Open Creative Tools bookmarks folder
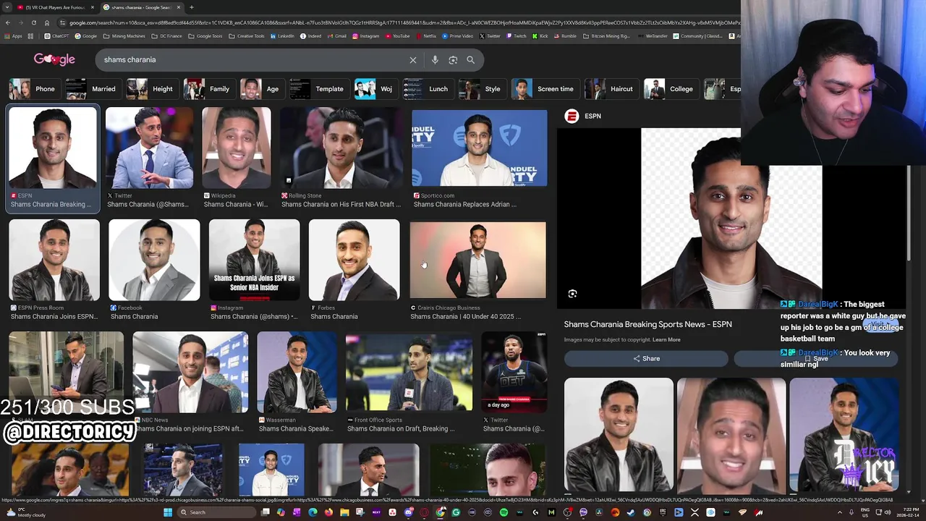The width and height of the screenshot is (926, 521). click(247, 35)
